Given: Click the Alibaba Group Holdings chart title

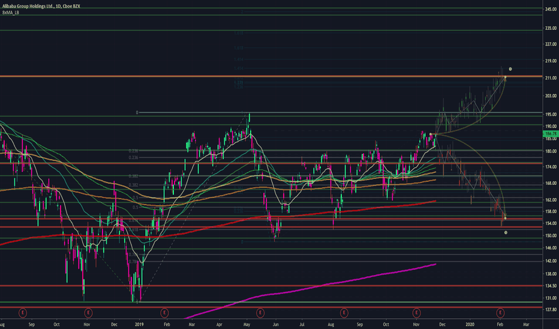Looking at the screenshot, I should pos(41,7).
